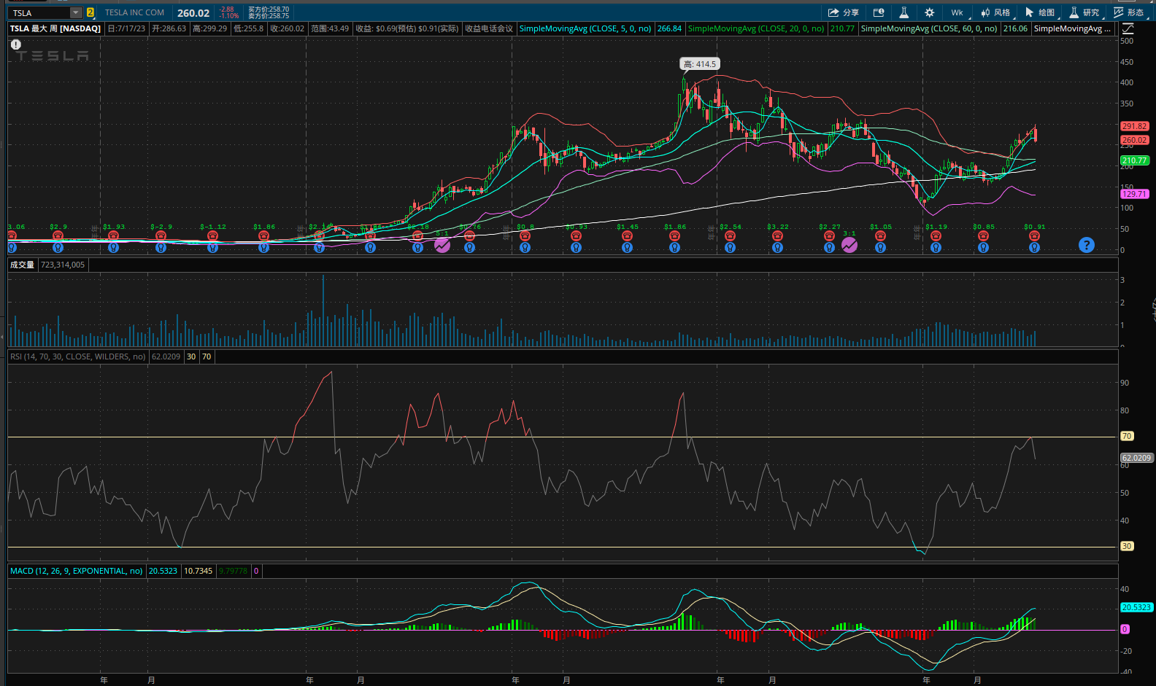The image size is (1156, 686).
Task: Click the volume (成交量) study label
Action: [22, 265]
